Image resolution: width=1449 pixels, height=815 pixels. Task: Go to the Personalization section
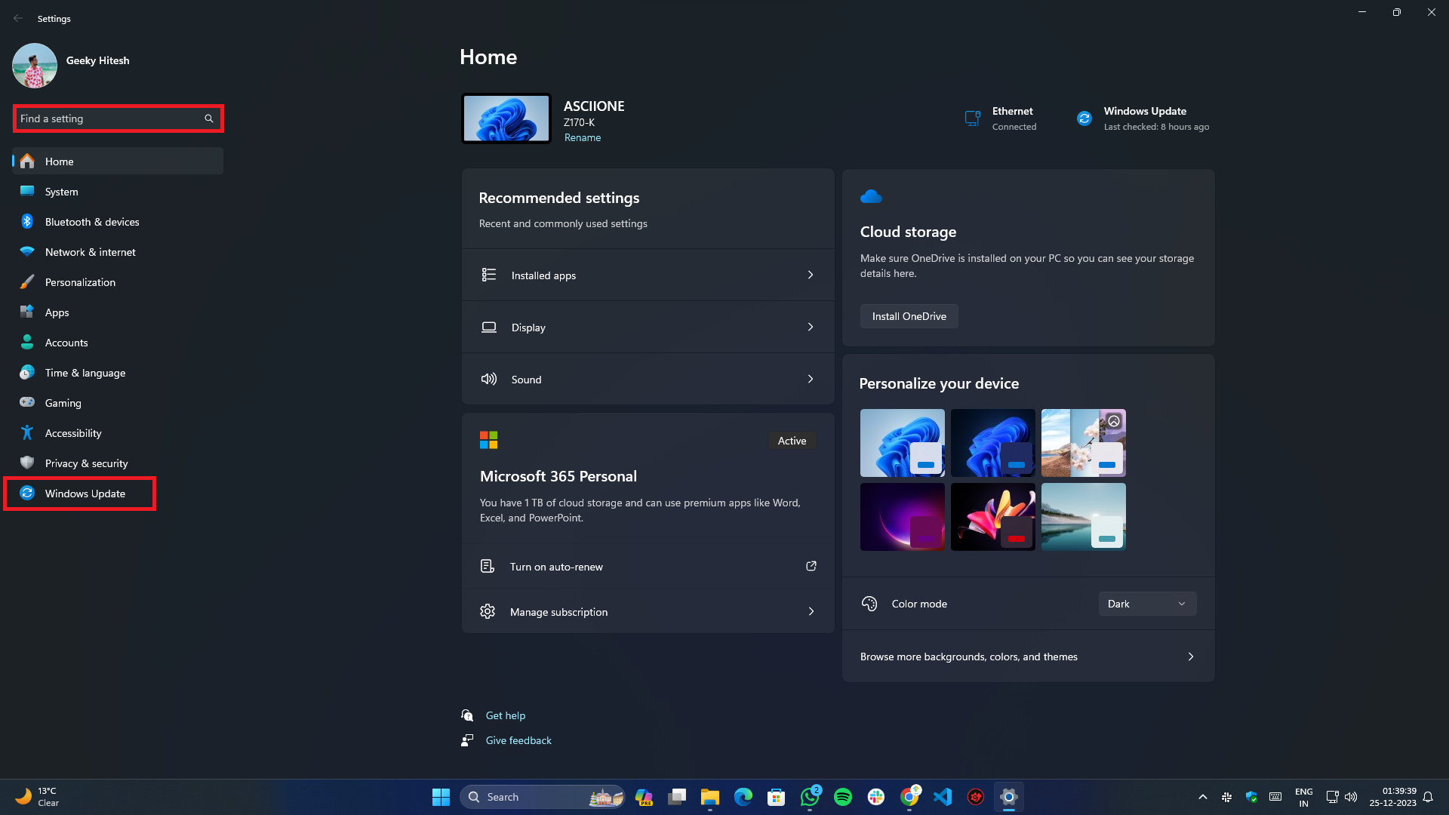(80, 282)
